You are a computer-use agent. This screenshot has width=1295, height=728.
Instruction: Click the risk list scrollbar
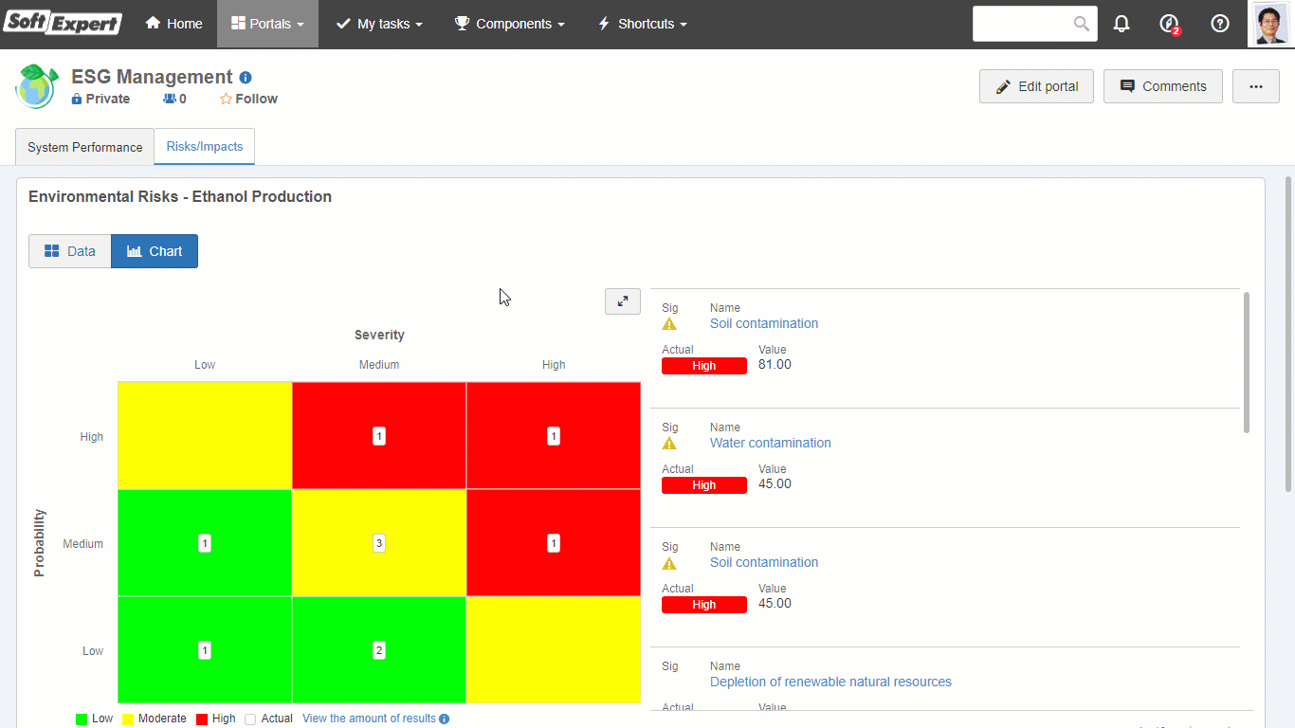[x=1246, y=362]
